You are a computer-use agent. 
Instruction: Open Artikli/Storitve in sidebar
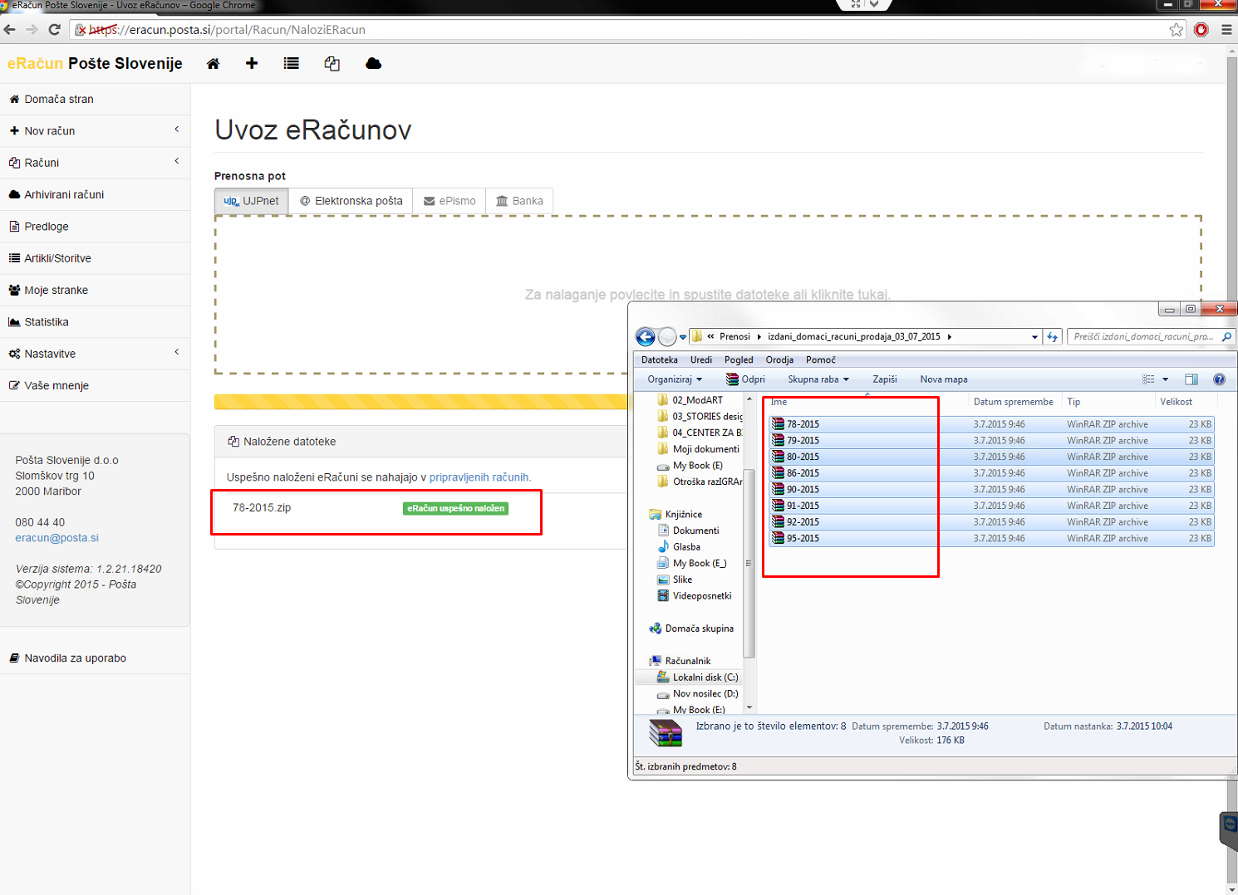point(95,258)
